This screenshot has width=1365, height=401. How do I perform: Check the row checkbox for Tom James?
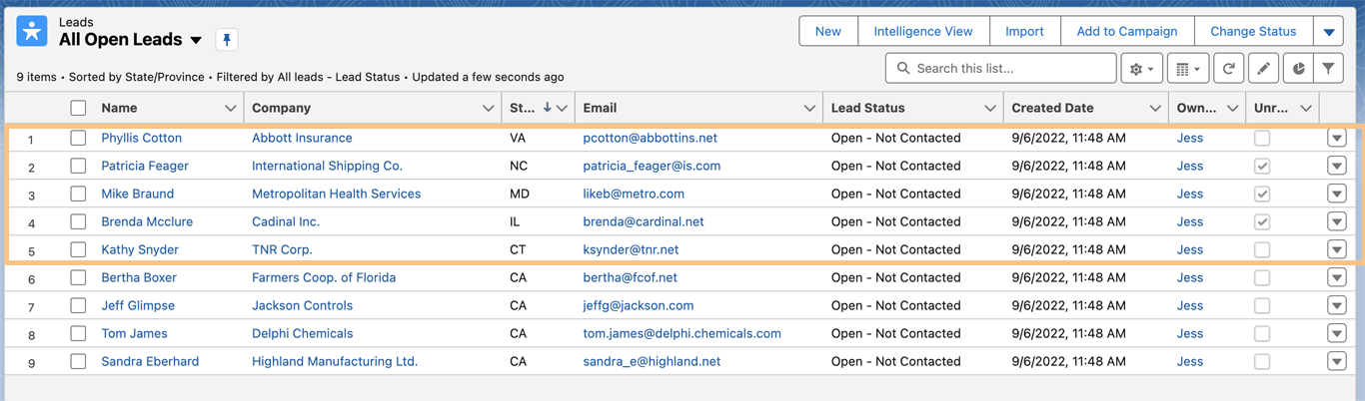[78, 333]
